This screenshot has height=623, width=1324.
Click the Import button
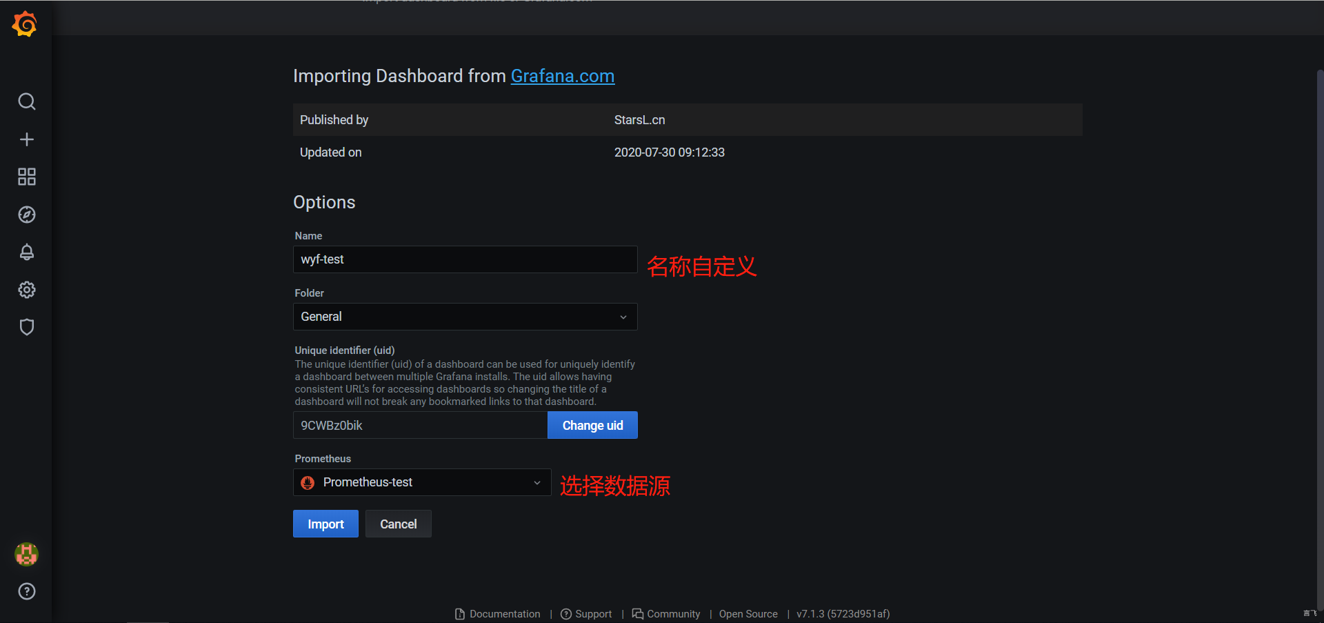325,524
